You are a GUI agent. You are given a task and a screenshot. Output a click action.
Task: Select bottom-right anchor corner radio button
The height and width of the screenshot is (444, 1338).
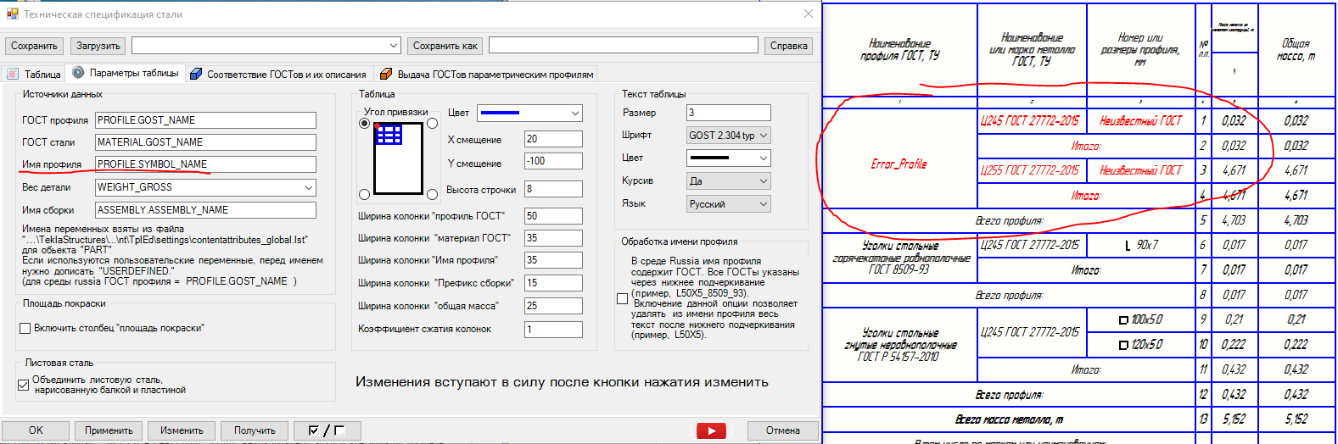point(432,194)
